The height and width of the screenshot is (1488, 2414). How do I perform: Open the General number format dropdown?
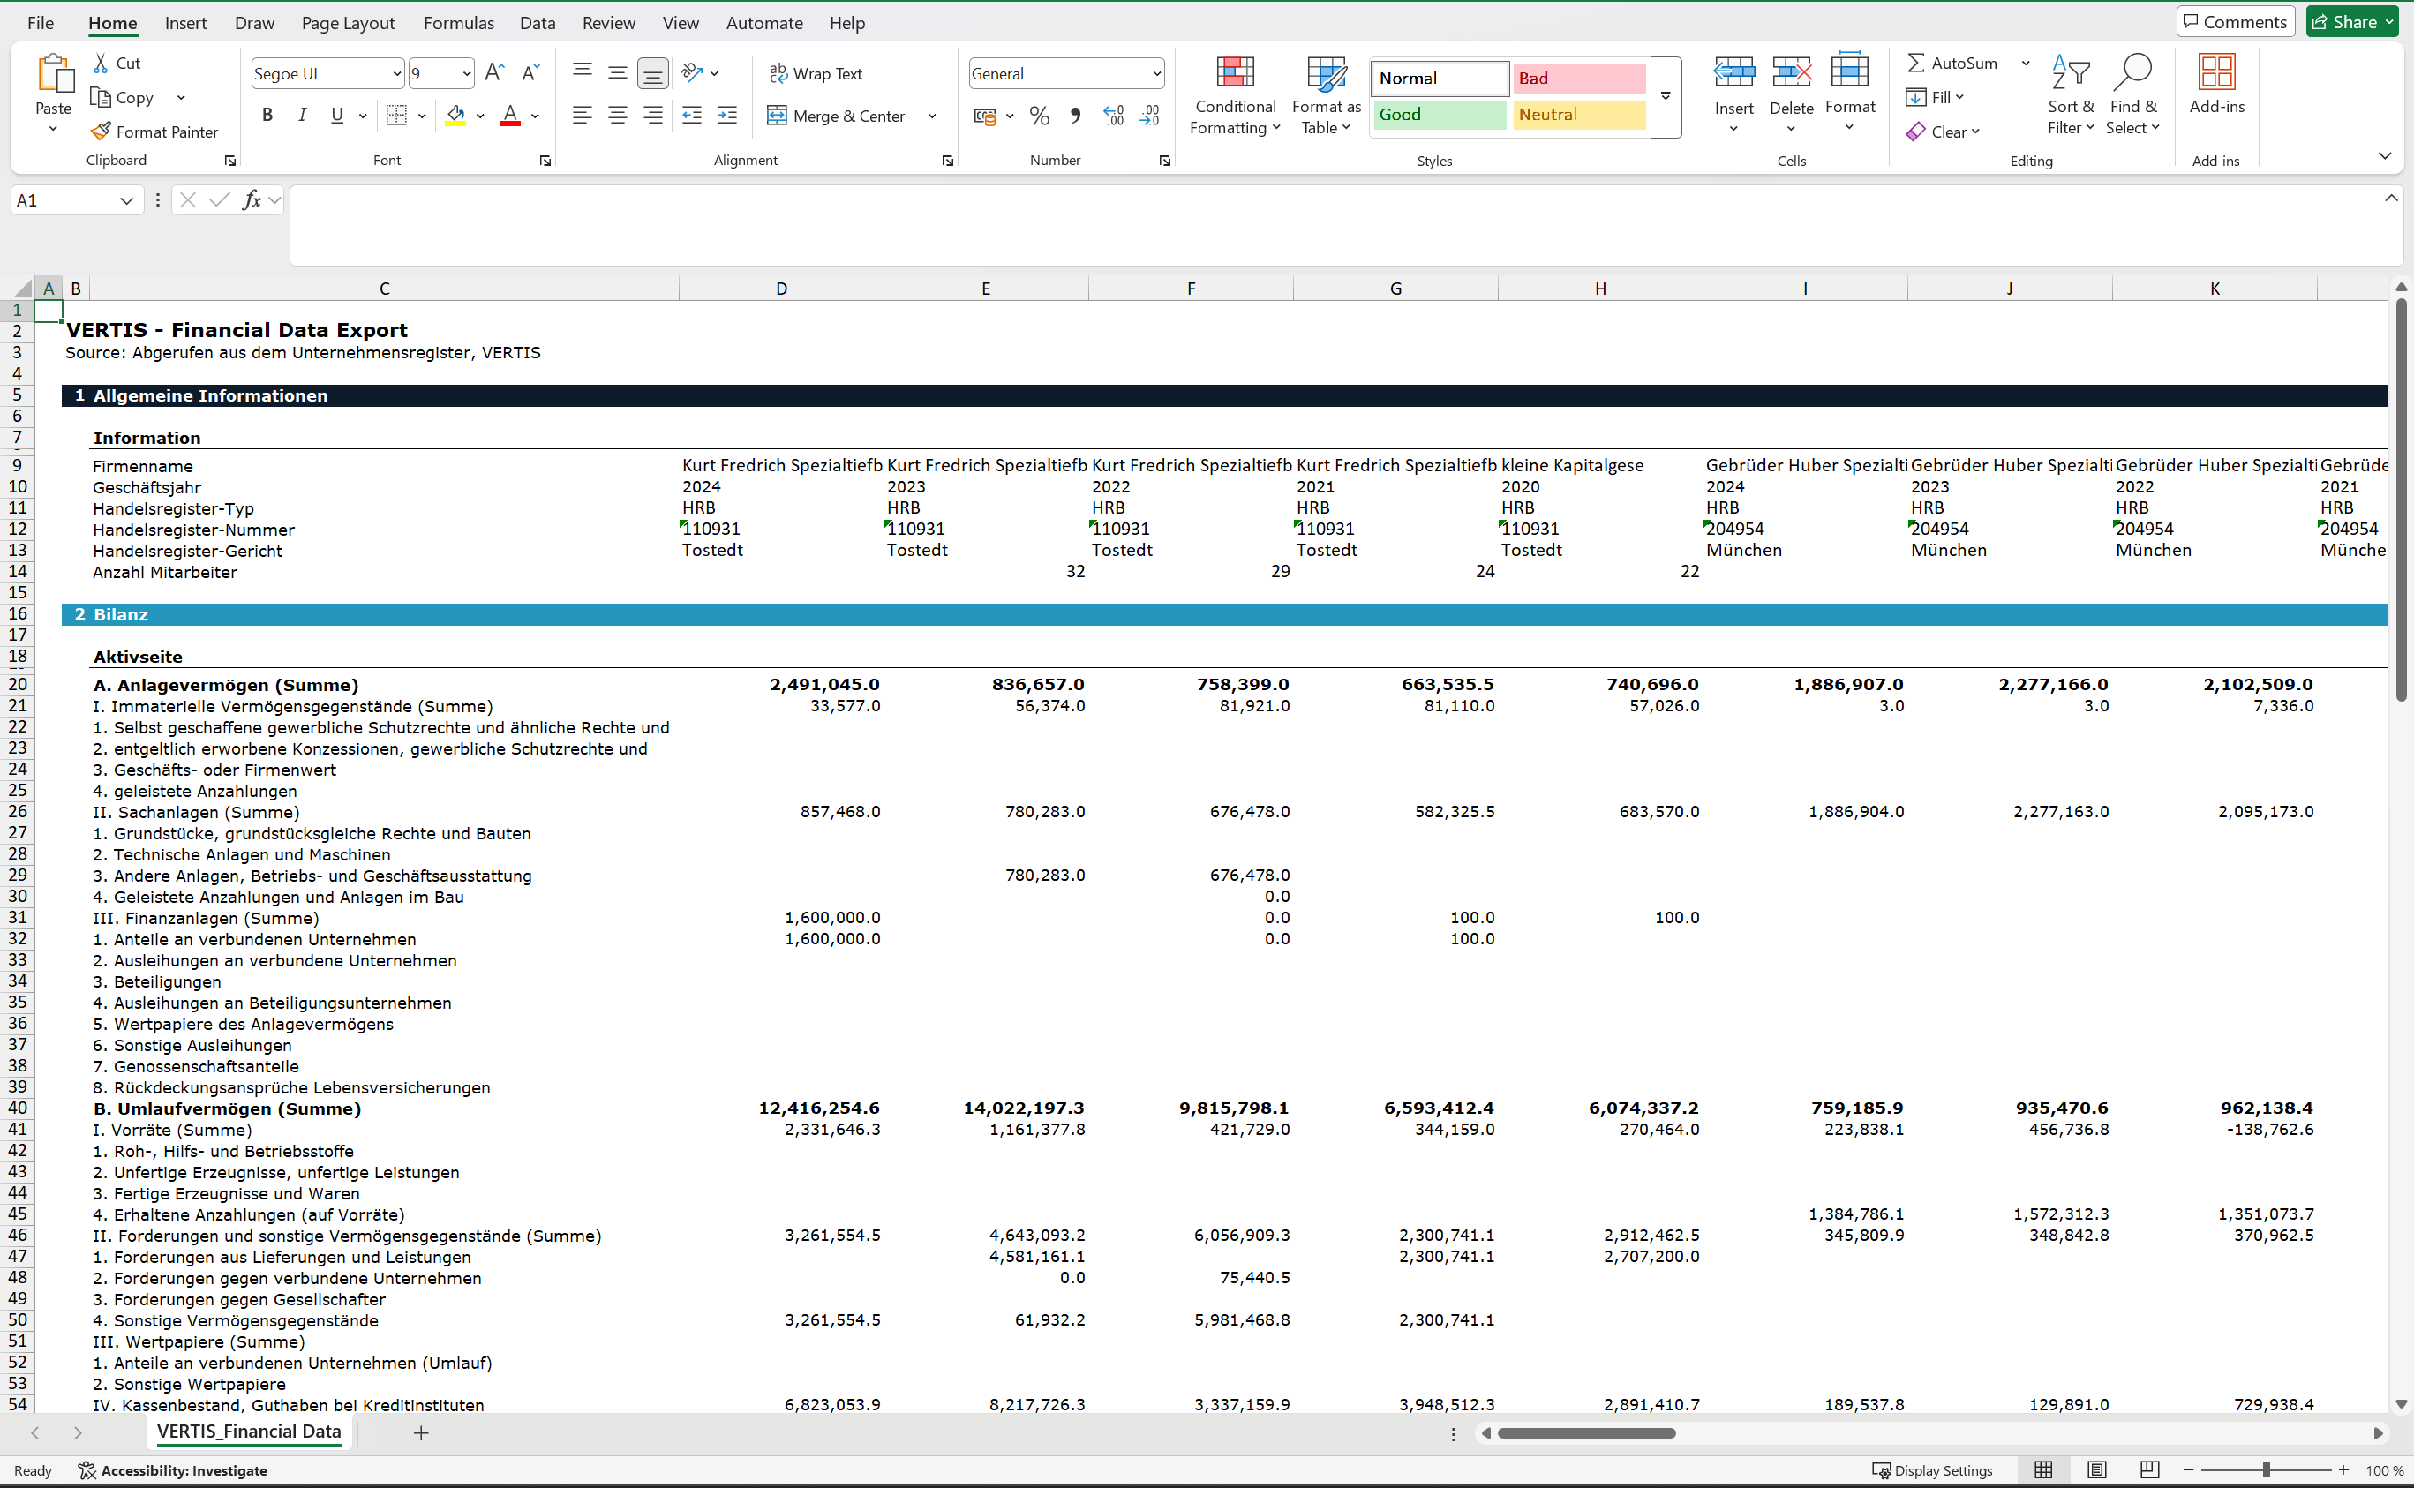(x=1157, y=74)
